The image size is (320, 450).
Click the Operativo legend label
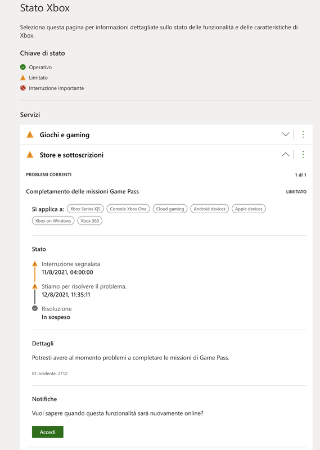coord(40,67)
